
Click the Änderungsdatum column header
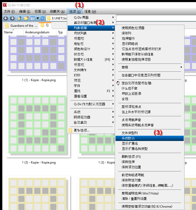pyautogui.click(x=39, y=32)
